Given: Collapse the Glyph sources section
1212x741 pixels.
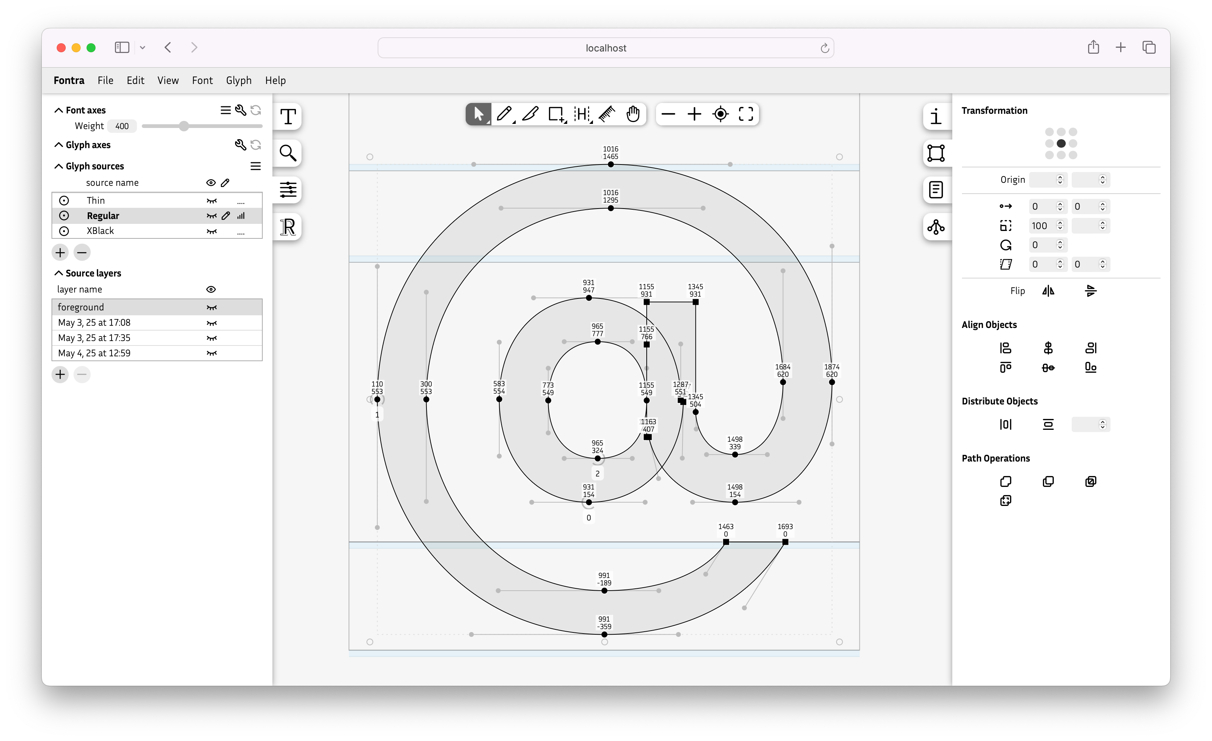Looking at the screenshot, I should [x=58, y=166].
